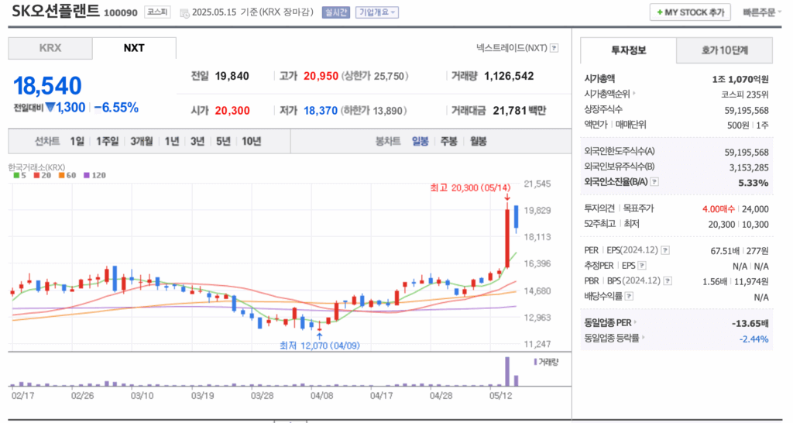Switch to 월봉 monthly candle chart
Screen dimensions: 793x423
(479, 141)
